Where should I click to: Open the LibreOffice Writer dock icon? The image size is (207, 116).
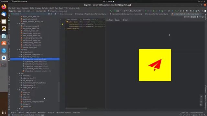4,36
